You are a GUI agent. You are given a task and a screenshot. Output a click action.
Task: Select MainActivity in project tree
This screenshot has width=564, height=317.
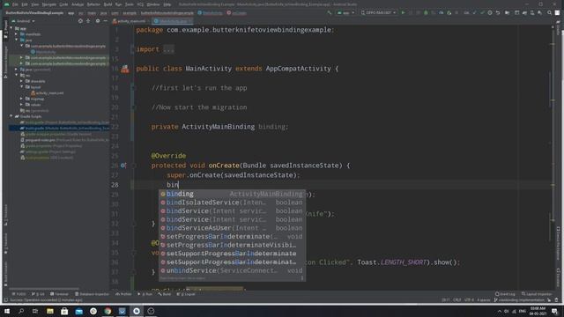click(43, 52)
